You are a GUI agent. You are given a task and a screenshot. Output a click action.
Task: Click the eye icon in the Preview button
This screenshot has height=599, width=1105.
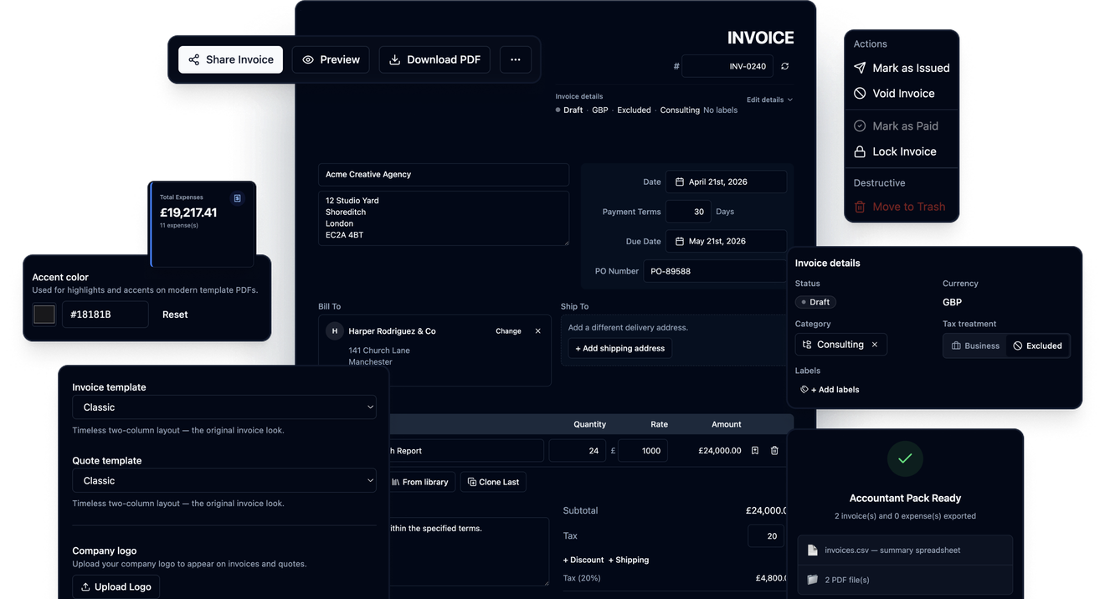coord(308,59)
